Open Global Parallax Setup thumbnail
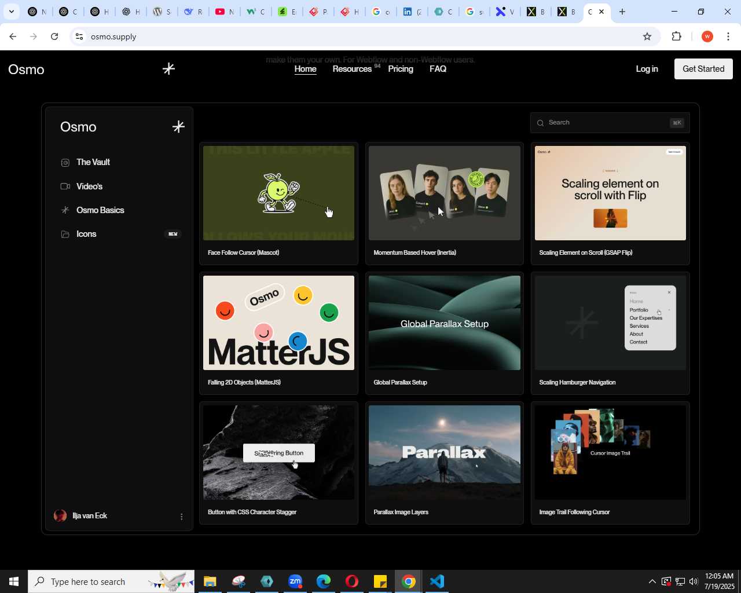 [445, 323]
